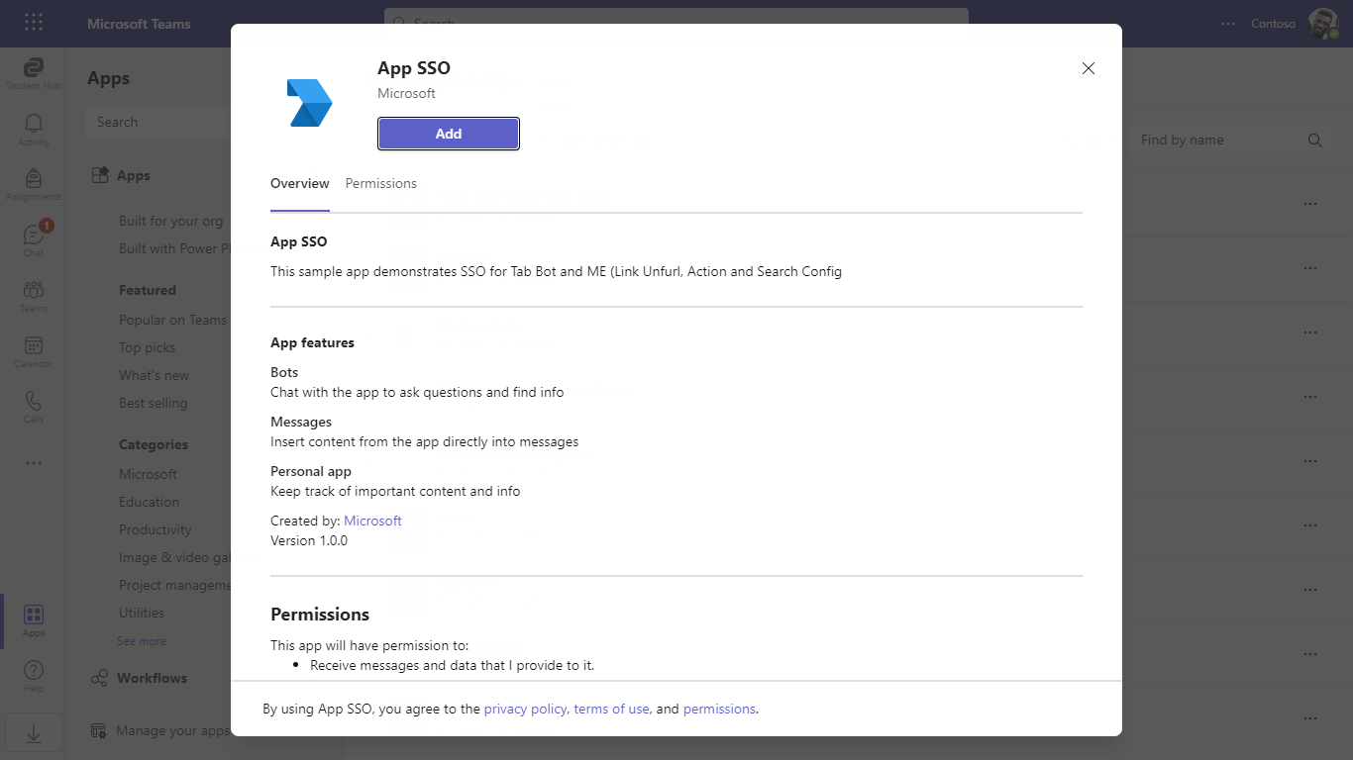This screenshot has width=1353, height=760.
Task: Open Built for your org
Action: (x=171, y=221)
